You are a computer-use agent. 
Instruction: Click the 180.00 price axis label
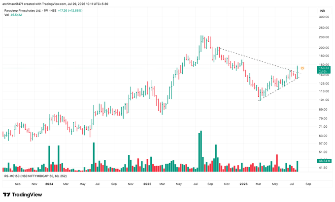pos(324,56)
